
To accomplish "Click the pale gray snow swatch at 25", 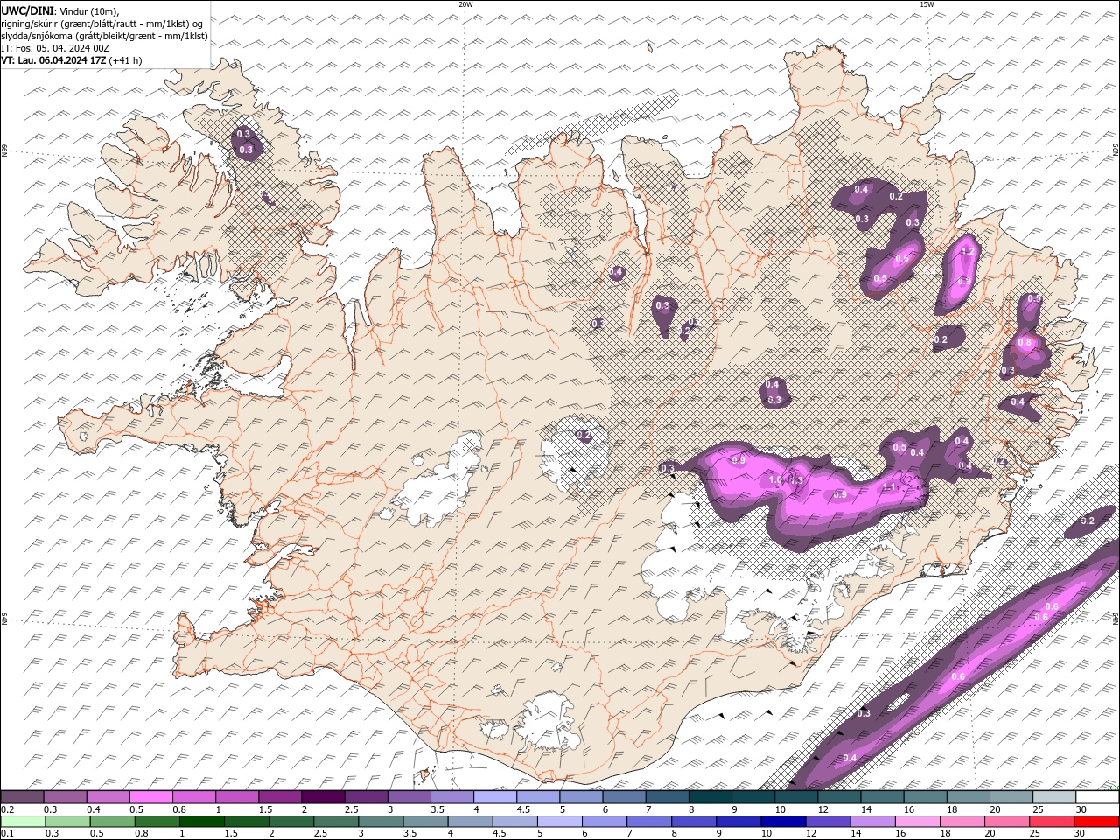I will (1054, 797).
